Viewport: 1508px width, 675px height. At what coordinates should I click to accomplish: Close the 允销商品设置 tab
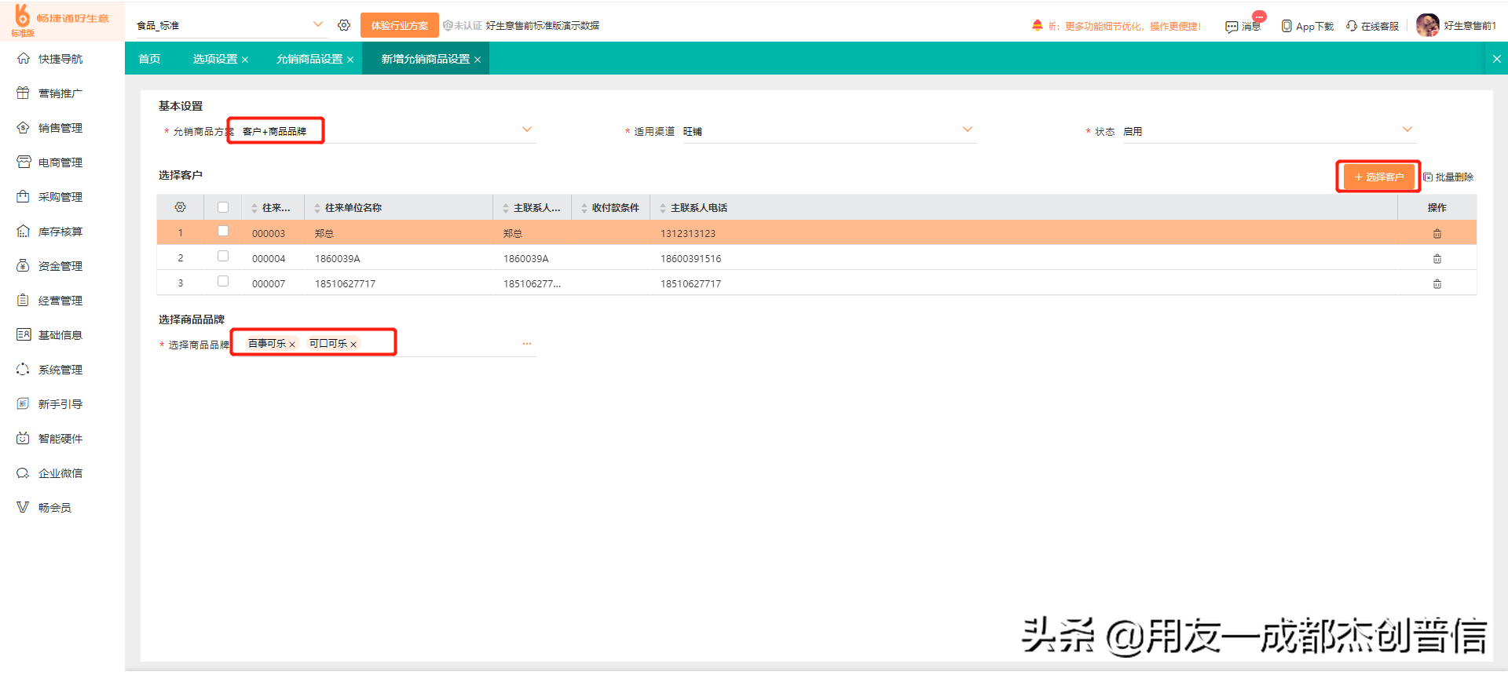click(x=350, y=60)
